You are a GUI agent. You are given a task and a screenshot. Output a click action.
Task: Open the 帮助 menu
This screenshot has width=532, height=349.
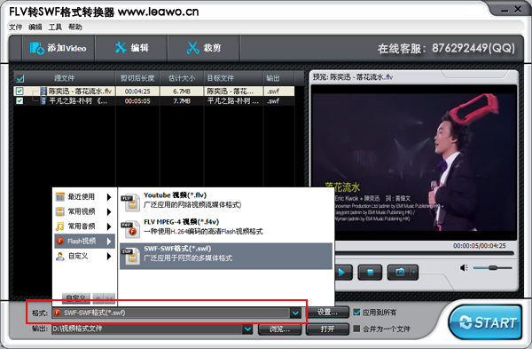click(75, 27)
